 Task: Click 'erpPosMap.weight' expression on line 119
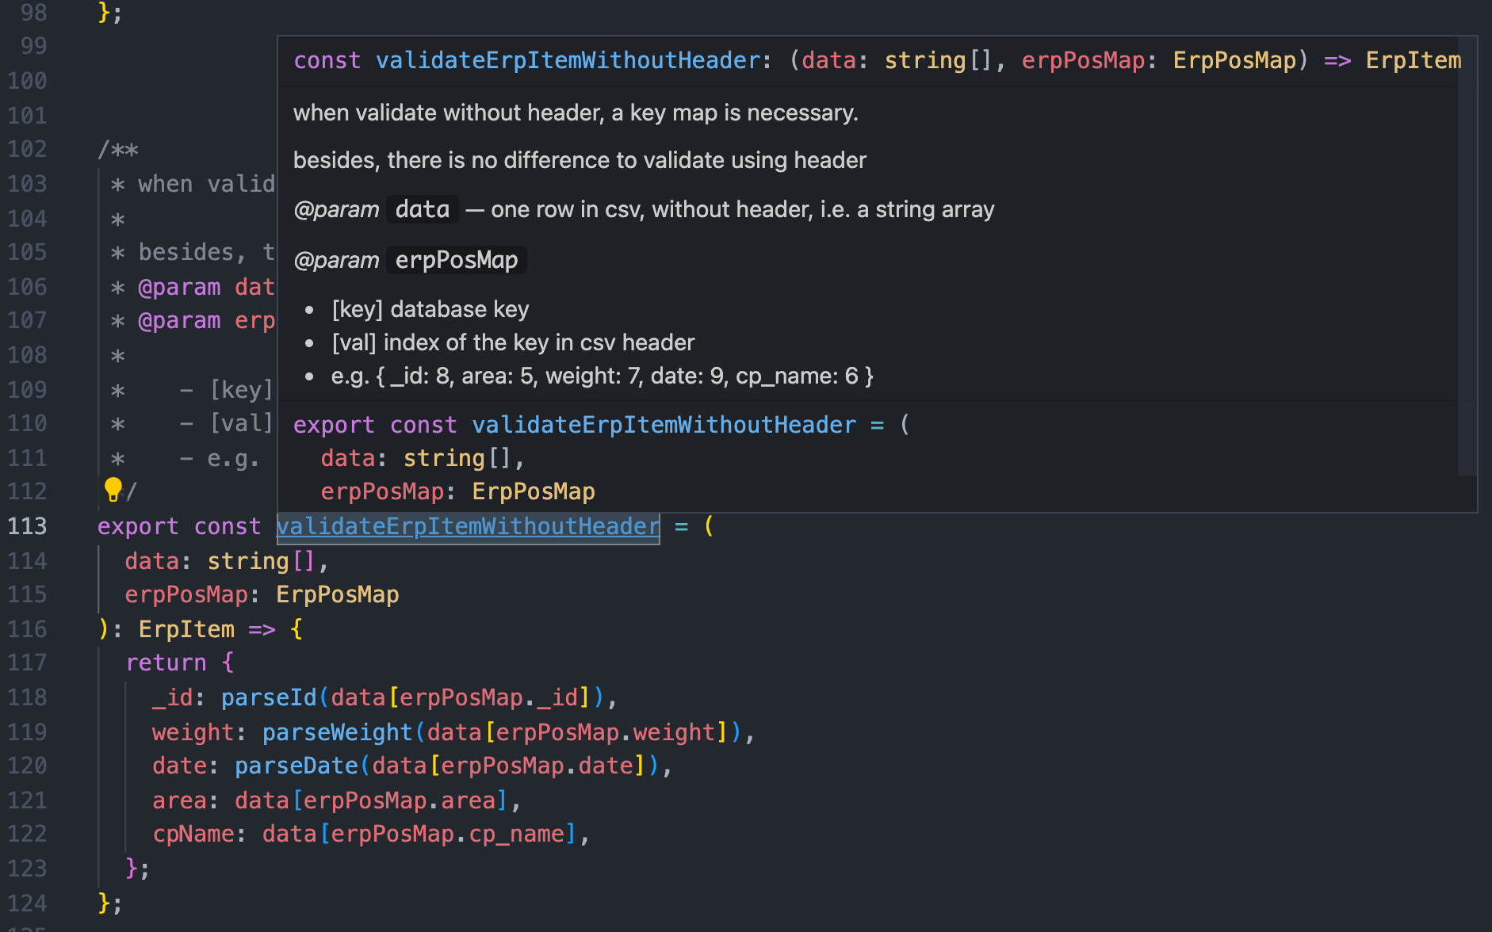click(x=606, y=732)
